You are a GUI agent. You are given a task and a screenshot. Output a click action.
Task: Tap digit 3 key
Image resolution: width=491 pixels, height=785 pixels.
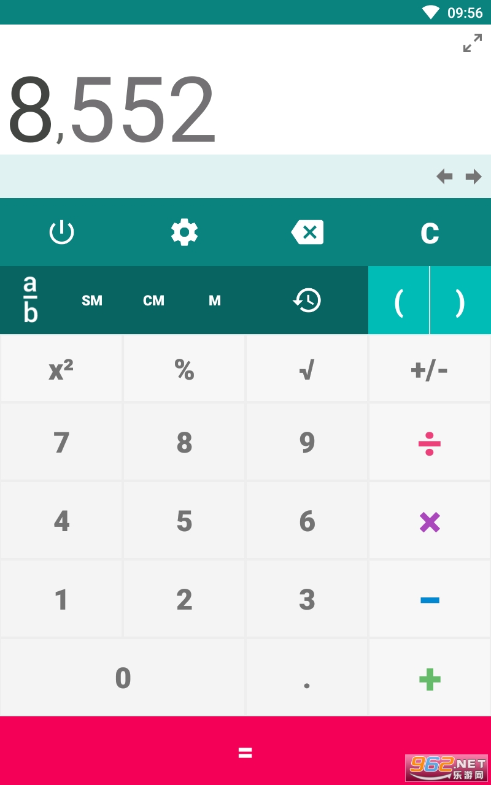[307, 599]
